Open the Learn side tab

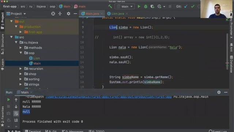[x=3, y=65]
